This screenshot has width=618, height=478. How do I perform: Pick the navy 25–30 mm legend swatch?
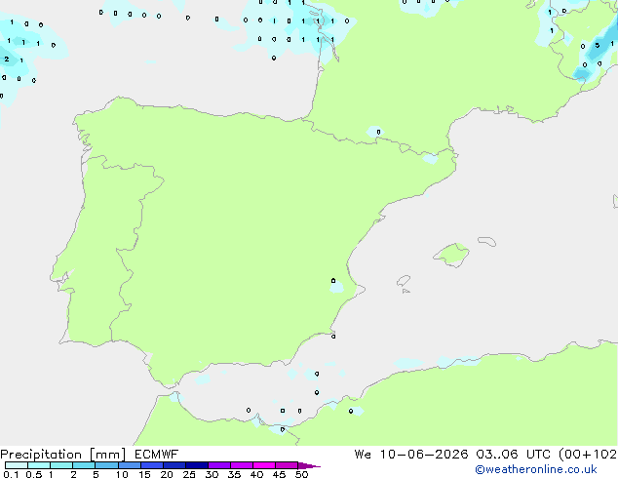197,465
